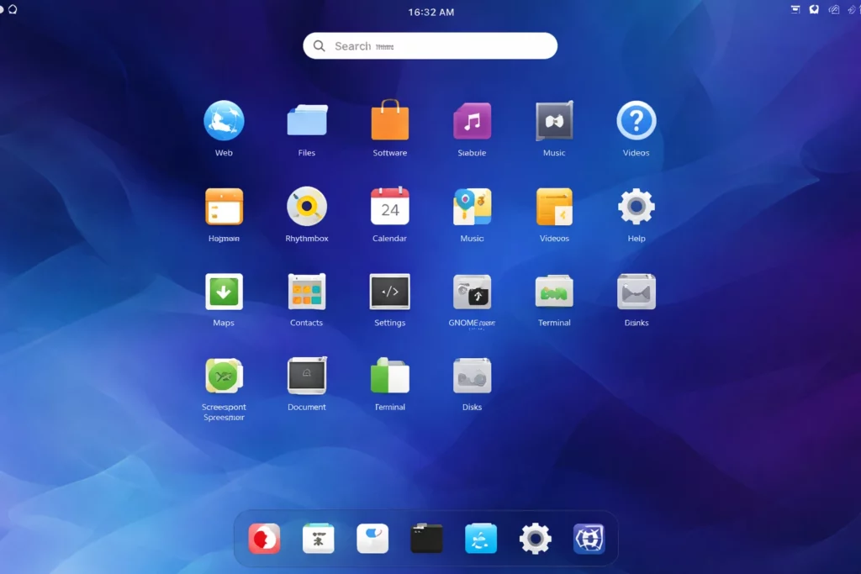Click the Search input field

(430, 46)
